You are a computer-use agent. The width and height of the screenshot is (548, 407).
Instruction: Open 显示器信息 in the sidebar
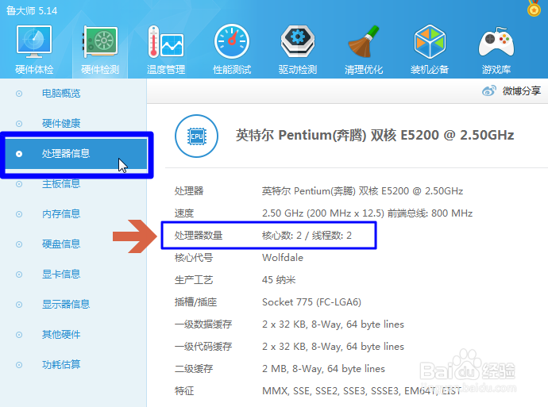coord(66,304)
